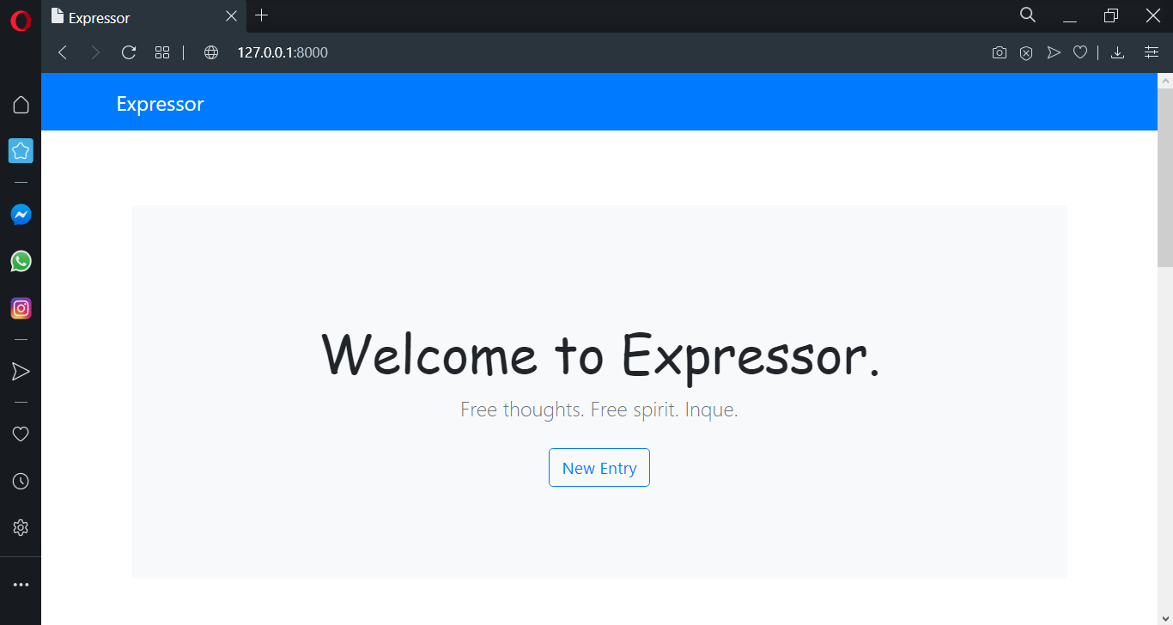Close the Expressor tab

click(231, 16)
